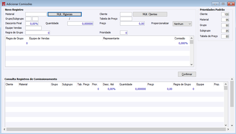The width and height of the screenshot is (236, 134).
Task: Edit default Tabela de Preço priority 80
Action: click(x=225, y=36)
